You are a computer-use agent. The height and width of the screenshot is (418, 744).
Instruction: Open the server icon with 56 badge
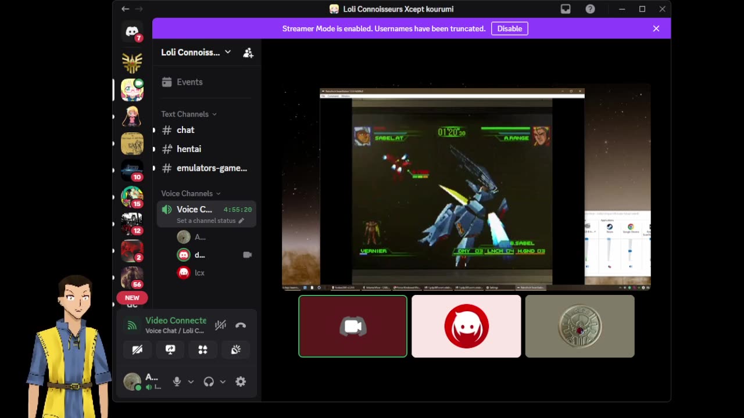pyautogui.click(x=132, y=277)
